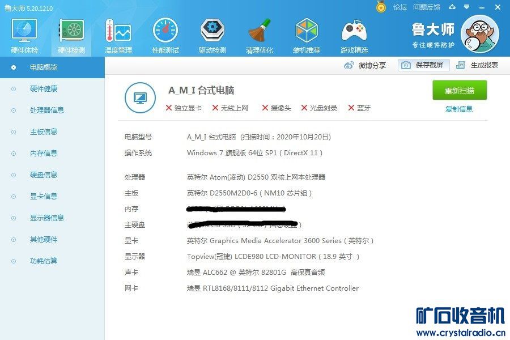Click Topview LCDE980 monitor value
The image size is (510, 340).
point(273,257)
